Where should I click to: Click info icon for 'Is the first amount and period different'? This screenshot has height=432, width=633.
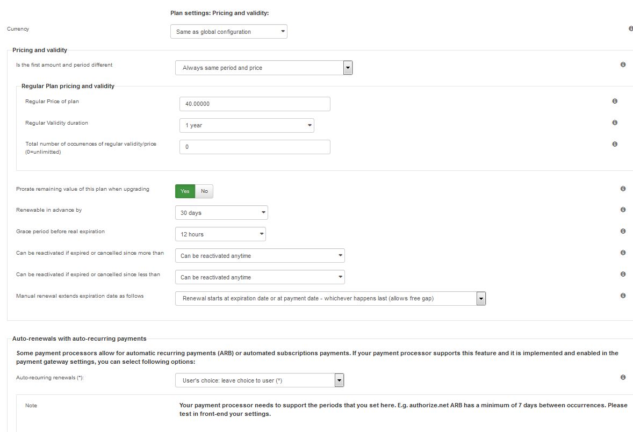tap(623, 64)
